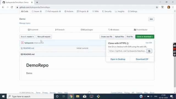Click the browser address bar

point(85,7)
